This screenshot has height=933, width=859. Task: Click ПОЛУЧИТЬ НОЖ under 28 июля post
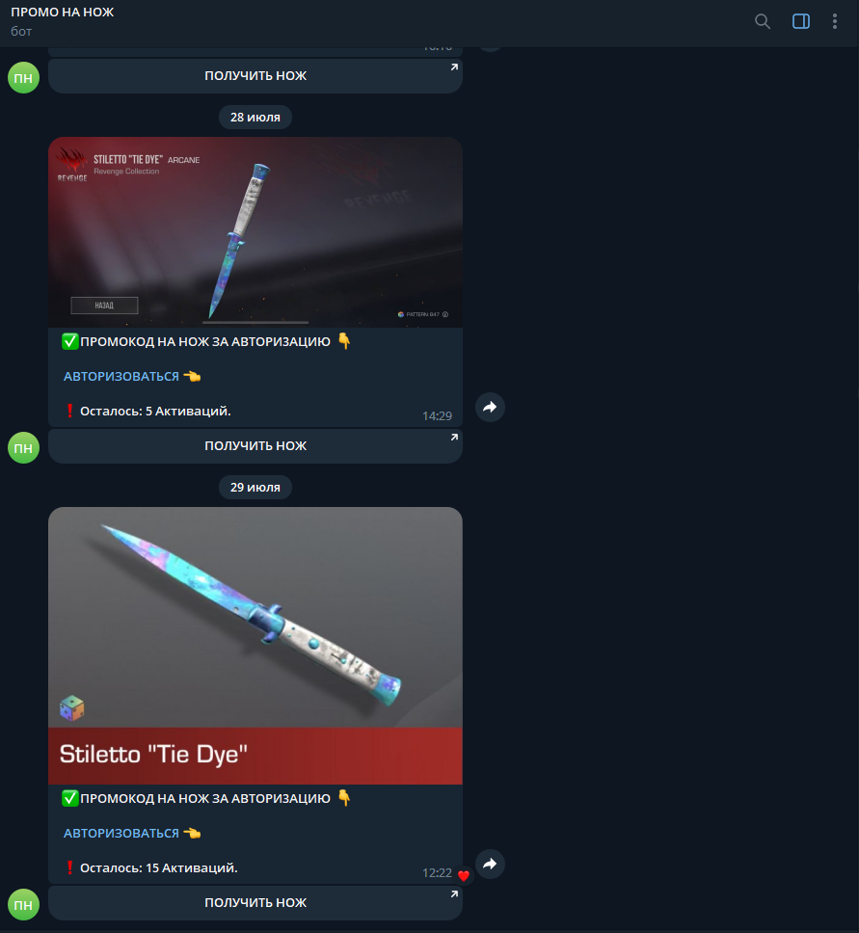[255, 445]
